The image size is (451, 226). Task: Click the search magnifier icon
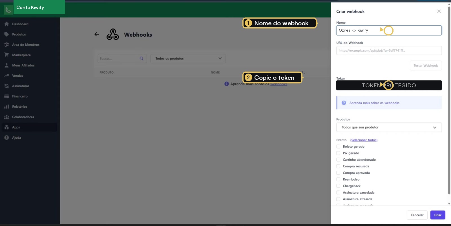pyautogui.click(x=142, y=58)
